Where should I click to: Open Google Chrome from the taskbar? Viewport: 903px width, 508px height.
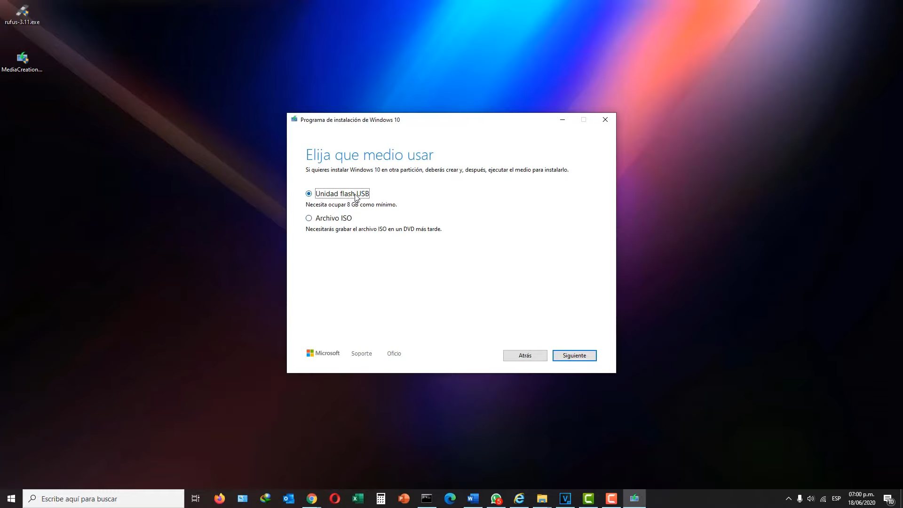pyautogui.click(x=311, y=498)
